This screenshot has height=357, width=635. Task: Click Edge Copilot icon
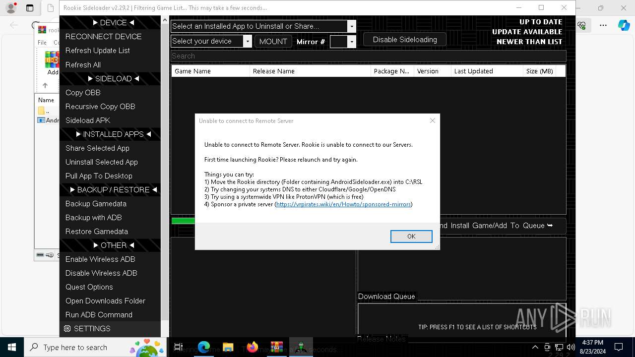(x=624, y=25)
